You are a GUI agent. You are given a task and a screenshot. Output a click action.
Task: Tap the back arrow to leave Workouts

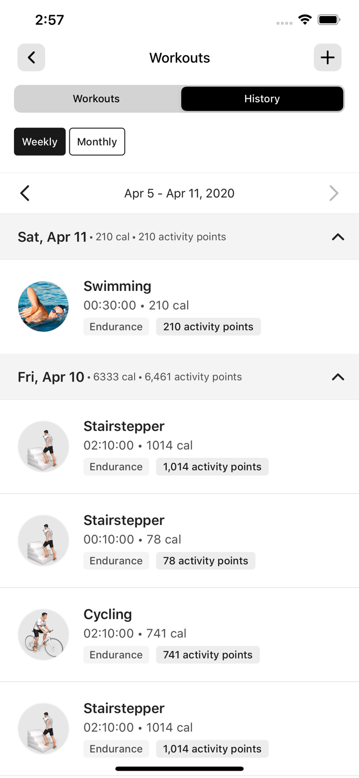[31, 58]
